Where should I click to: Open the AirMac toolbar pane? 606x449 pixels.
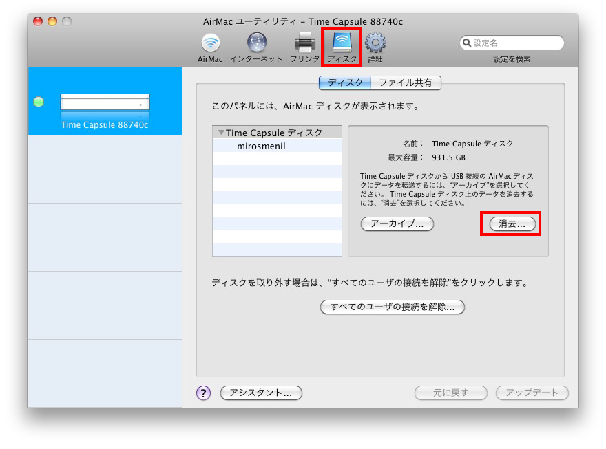point(210,48)
